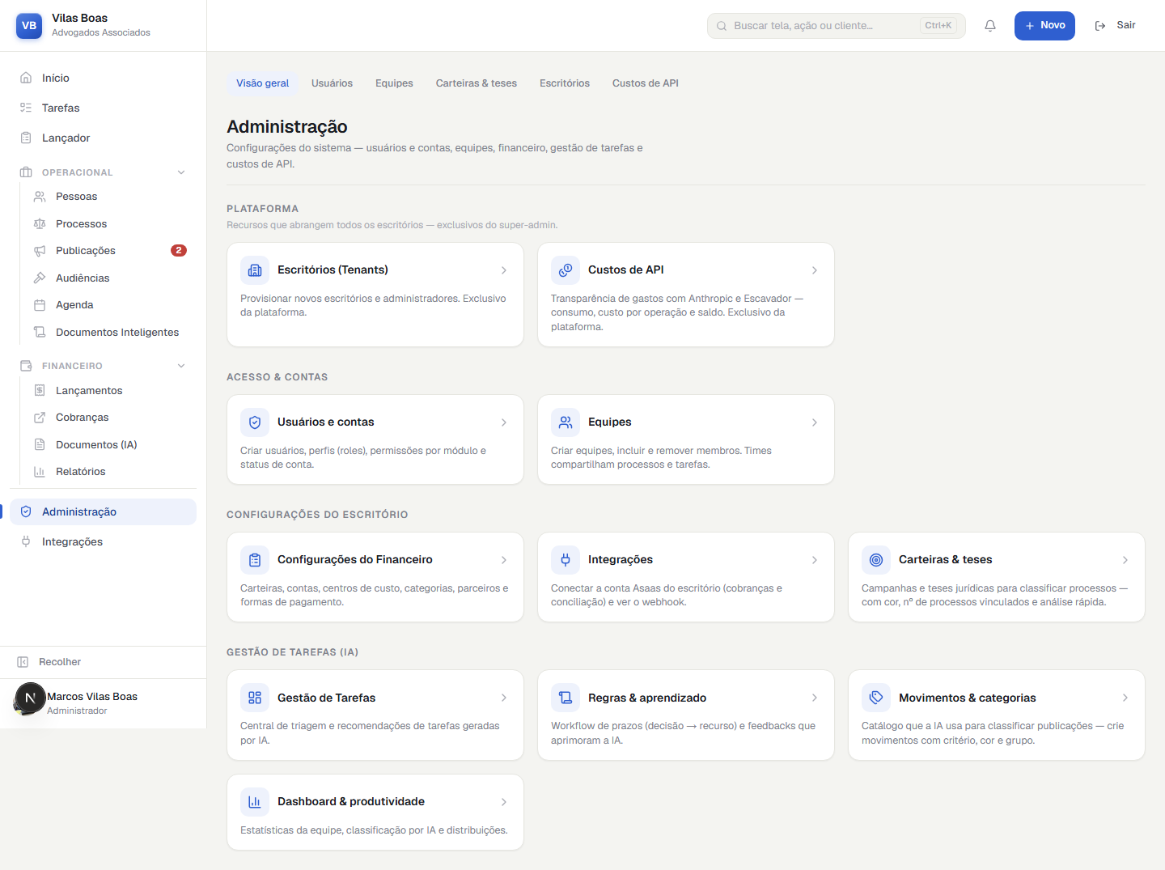This screenshot has height=870, width=1165.
Task: Go to Processos in the sidebar
Action: (110, 224)
